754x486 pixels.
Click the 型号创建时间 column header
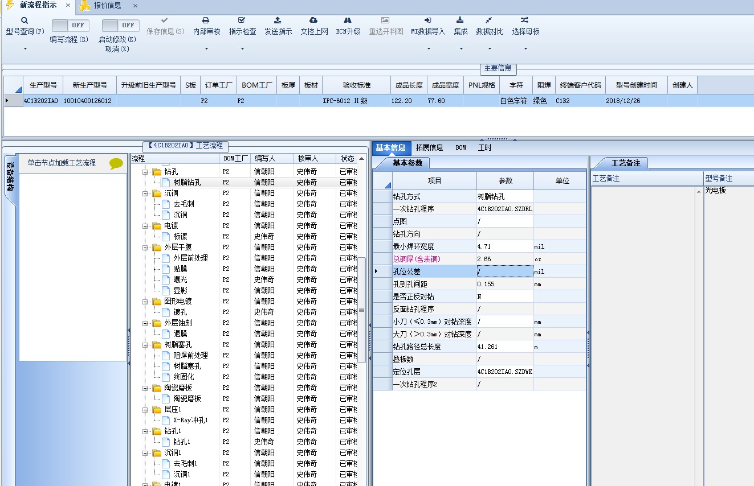click(636, 85)
